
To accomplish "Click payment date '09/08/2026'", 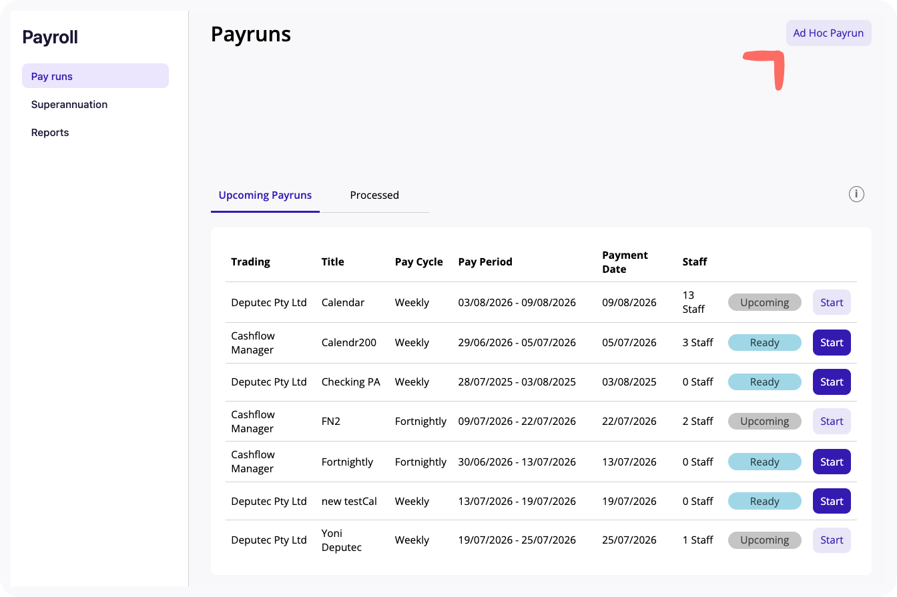I will [x=629, y=302].
